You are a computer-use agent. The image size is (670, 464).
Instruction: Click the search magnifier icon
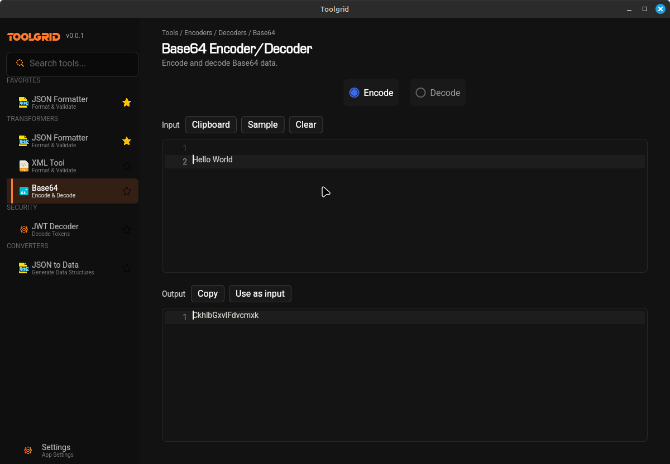point(21,64)
